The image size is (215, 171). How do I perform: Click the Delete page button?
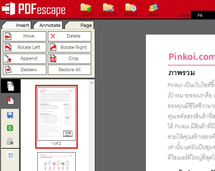tap(69, 36)
